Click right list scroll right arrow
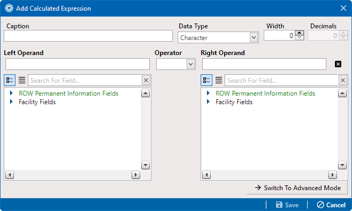The width and height of the screenshot is (352, 211). (332, 175)
